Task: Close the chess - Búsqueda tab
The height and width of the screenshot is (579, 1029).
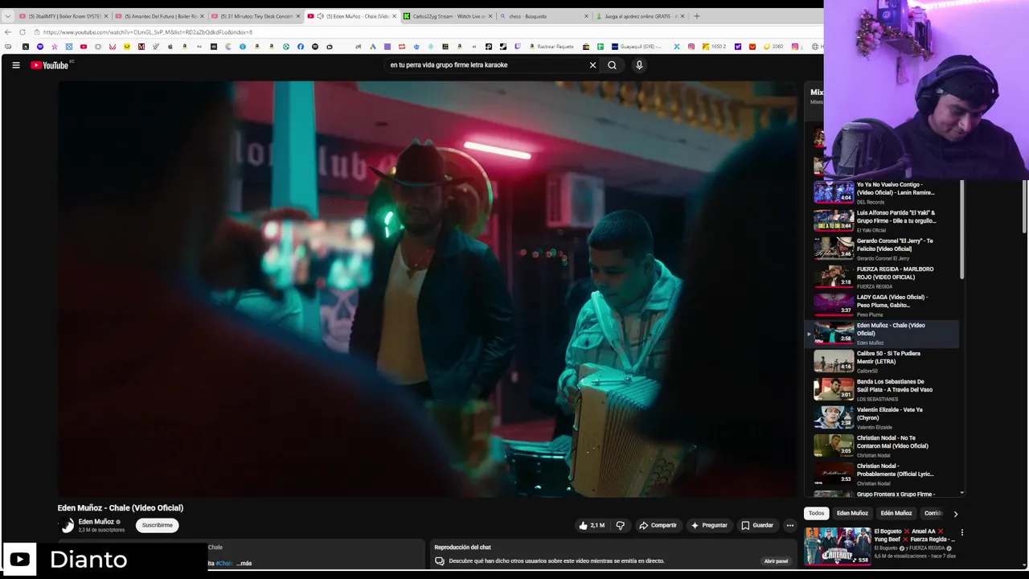Action: 586,16
